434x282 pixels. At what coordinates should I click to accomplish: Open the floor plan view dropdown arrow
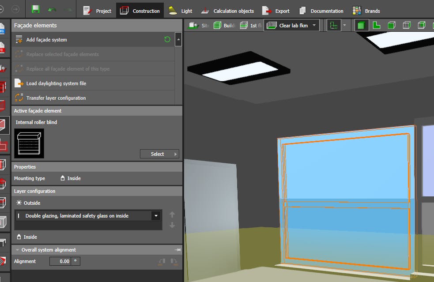click(x=344, y=25)
